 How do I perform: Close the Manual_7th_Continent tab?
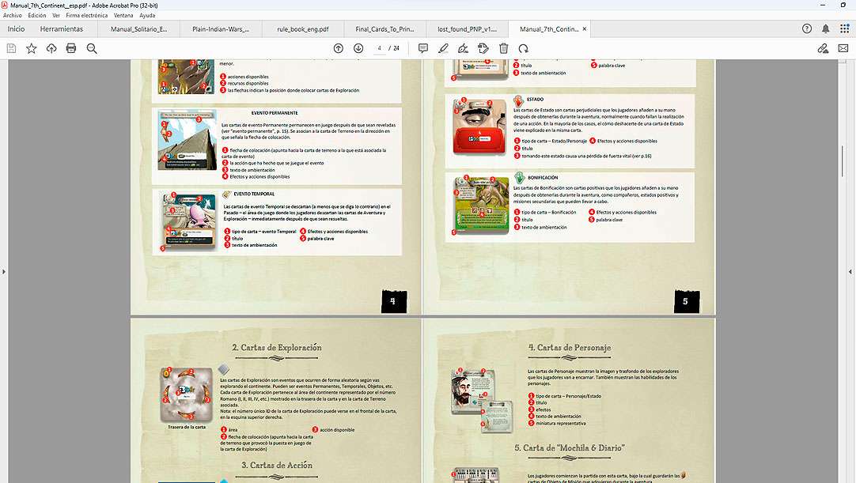tap(585, 29)
